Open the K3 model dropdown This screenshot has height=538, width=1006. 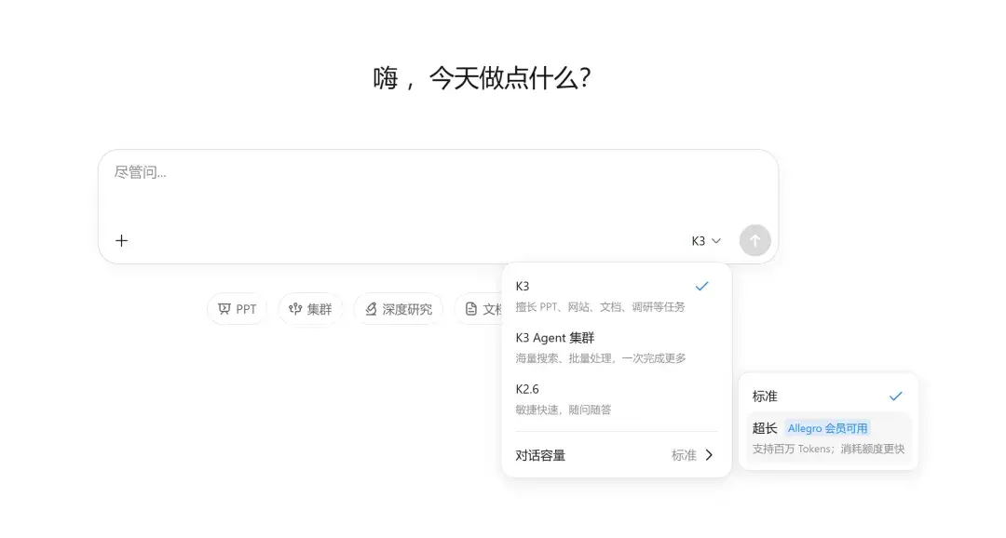point(706,240)
